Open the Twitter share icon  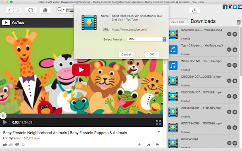pyautogui.click(x=235, y=7)
